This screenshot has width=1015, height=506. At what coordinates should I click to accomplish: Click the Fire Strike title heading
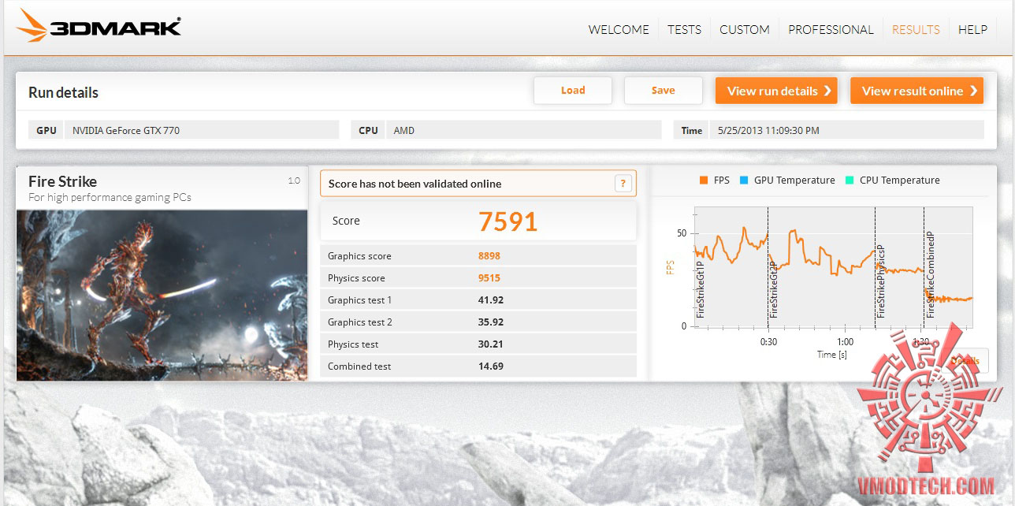(63, 181)
